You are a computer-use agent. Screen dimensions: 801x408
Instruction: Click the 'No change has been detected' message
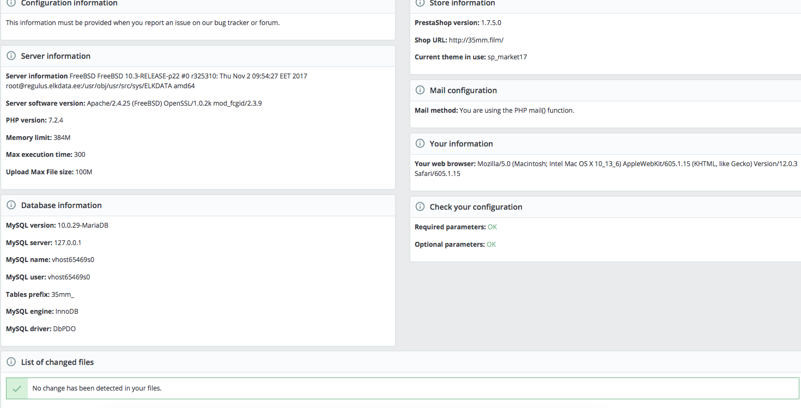[x=97, y=388]
